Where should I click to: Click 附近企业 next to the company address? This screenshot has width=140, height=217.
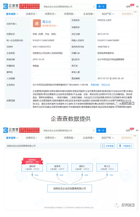click(x=106, y=85)
